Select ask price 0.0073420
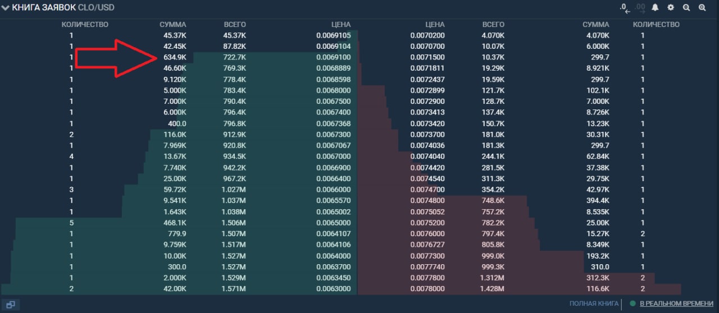 pos(427,123)
